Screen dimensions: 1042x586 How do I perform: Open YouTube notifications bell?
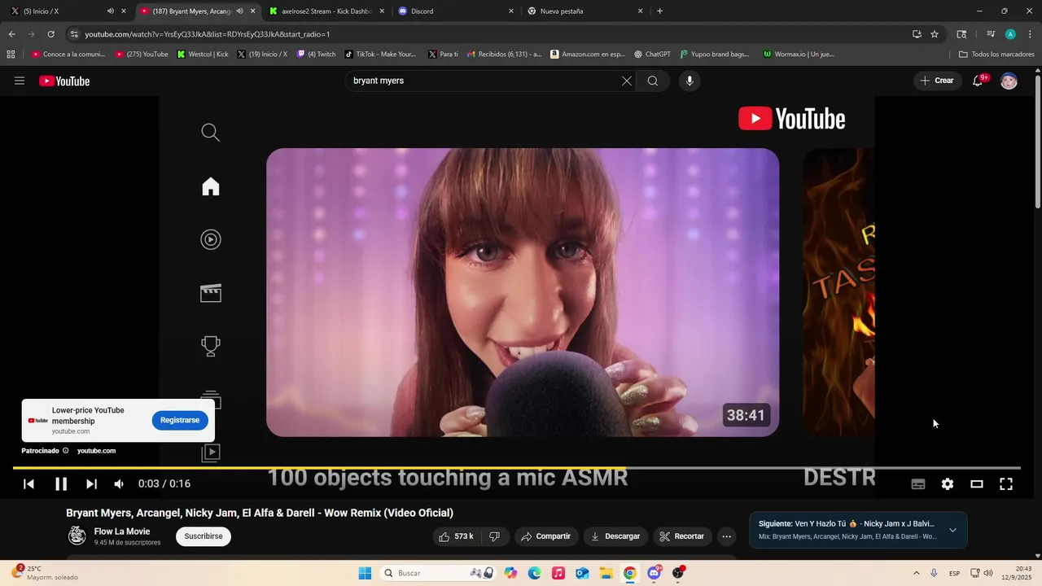pos(978,81)
